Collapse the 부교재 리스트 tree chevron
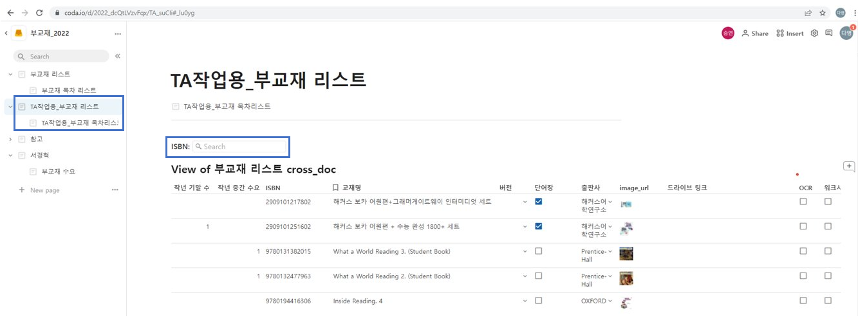Image resolution: width=858 pixels, height=322 pixels. pyautogui.click(x=10, y=75)
